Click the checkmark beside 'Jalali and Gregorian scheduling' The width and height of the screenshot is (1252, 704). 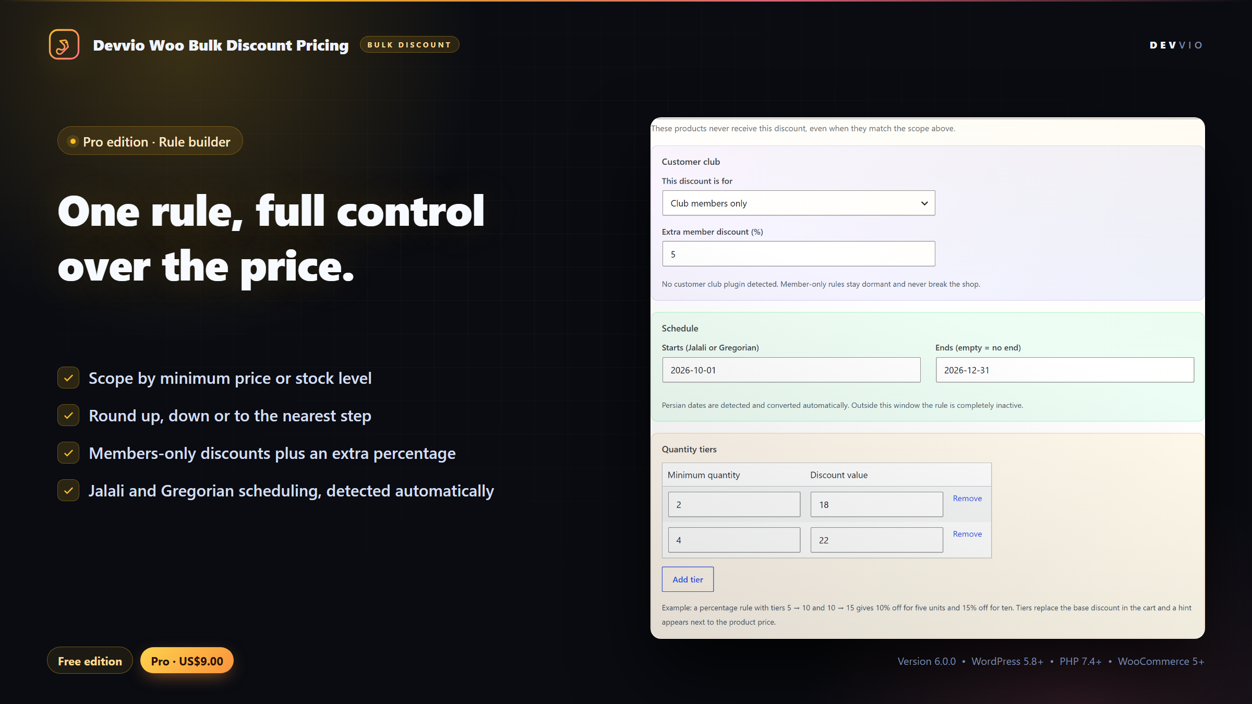(68, 491)
